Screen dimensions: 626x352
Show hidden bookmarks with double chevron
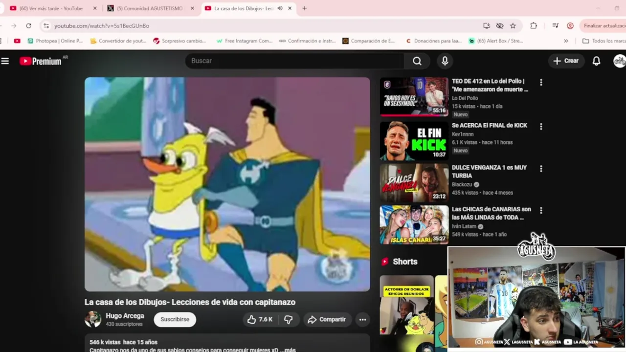(x=566, y=41)
